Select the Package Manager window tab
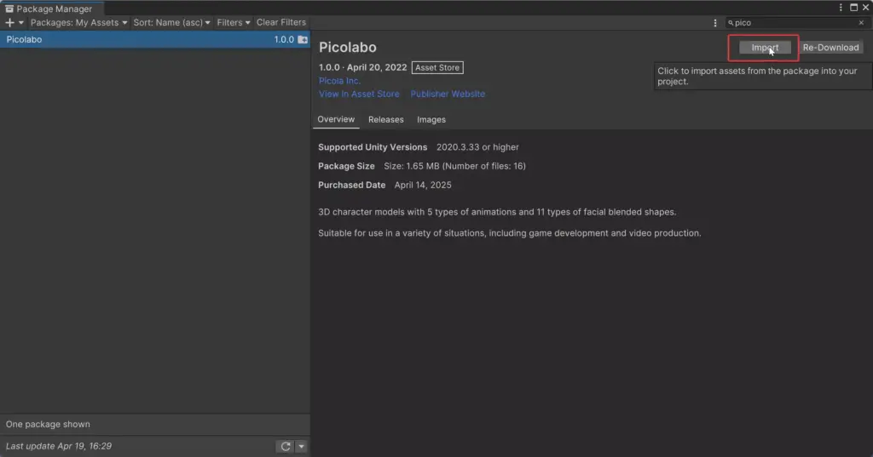873x457 pixels. pos(52,9)
